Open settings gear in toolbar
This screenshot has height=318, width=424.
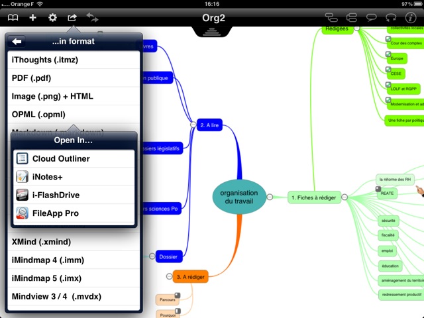coord(52,17)
